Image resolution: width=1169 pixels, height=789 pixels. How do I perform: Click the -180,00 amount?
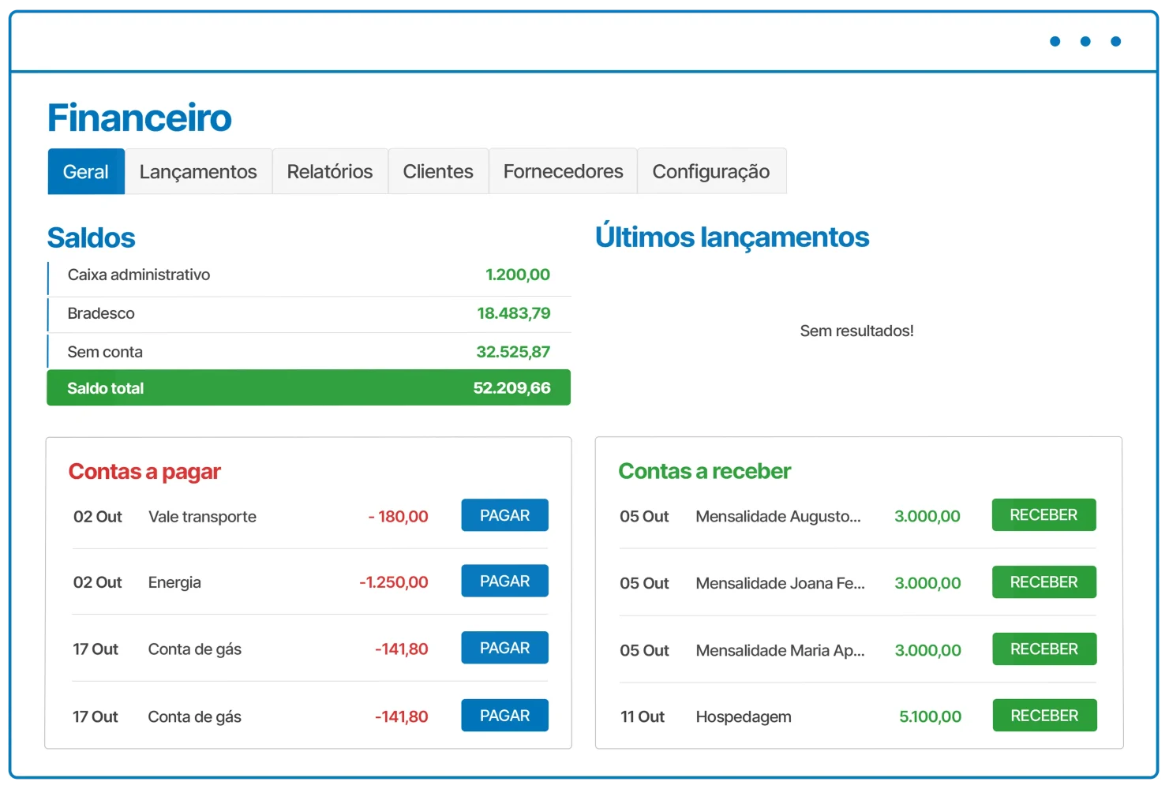398,517
